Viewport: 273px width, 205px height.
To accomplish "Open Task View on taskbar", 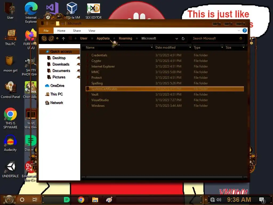I will pyautogui.click(x=35, y=200).
